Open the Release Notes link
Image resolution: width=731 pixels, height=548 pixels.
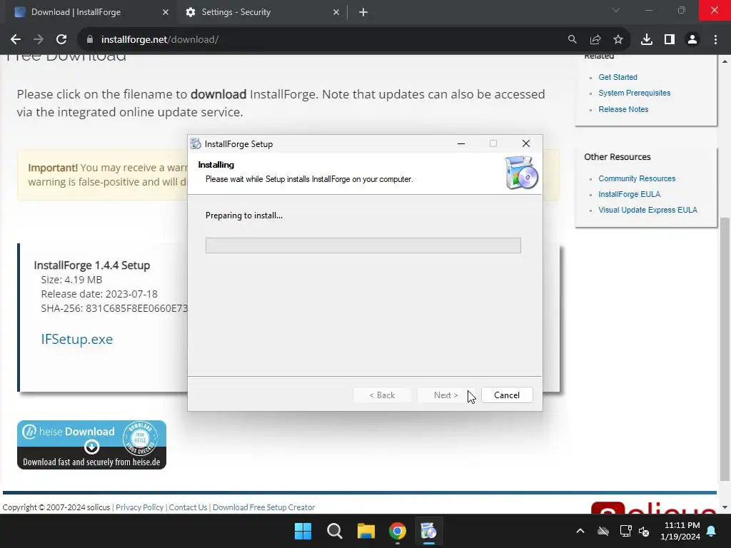pyautogui.click(x=623, y=109)
